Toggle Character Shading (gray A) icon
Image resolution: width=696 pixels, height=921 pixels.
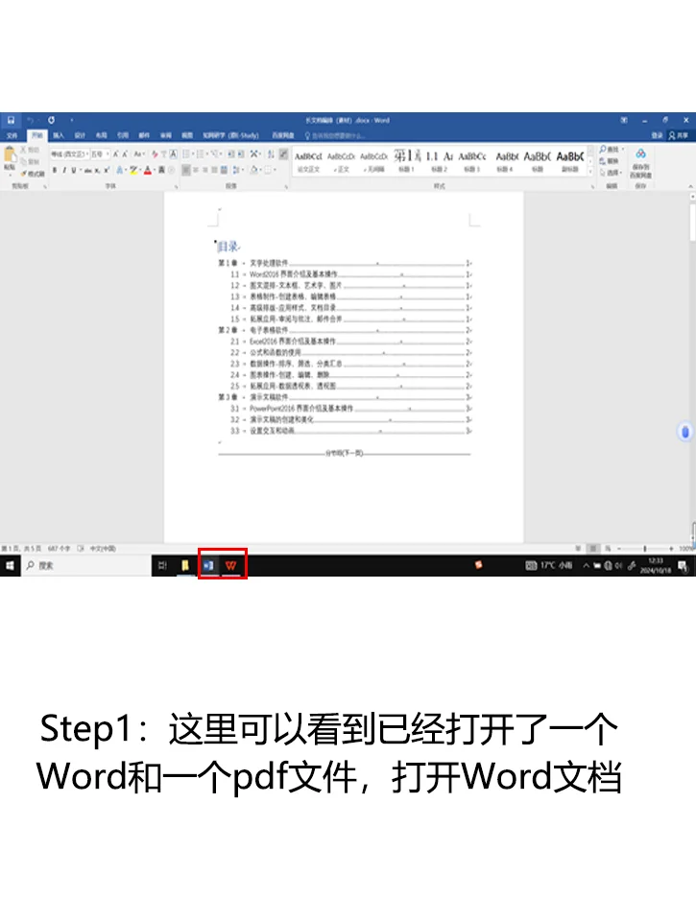pyautogui.click(x=161, y=171)
